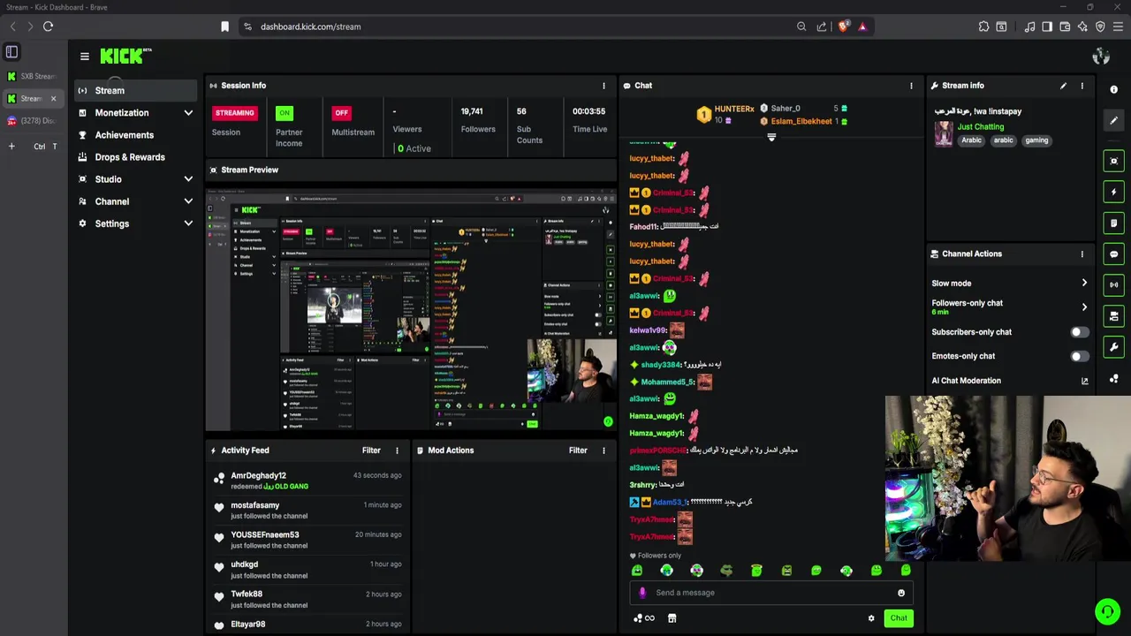Click the ON Partner Income indicator

285,113
